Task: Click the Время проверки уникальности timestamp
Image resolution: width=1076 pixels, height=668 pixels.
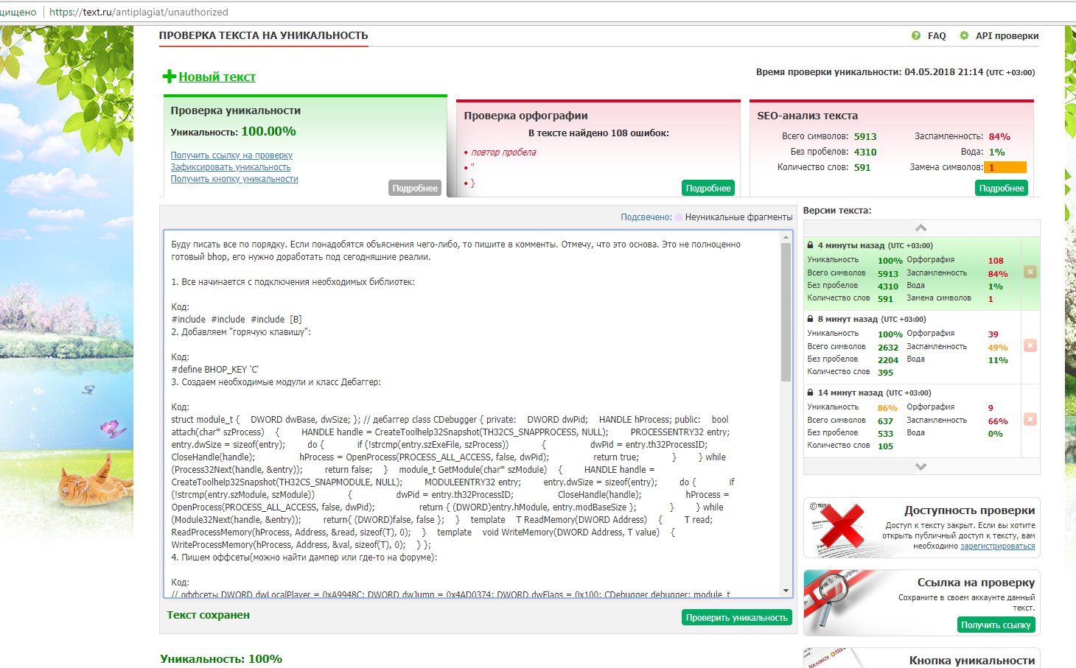Action: pyautogui.click(x=895, y=72)
